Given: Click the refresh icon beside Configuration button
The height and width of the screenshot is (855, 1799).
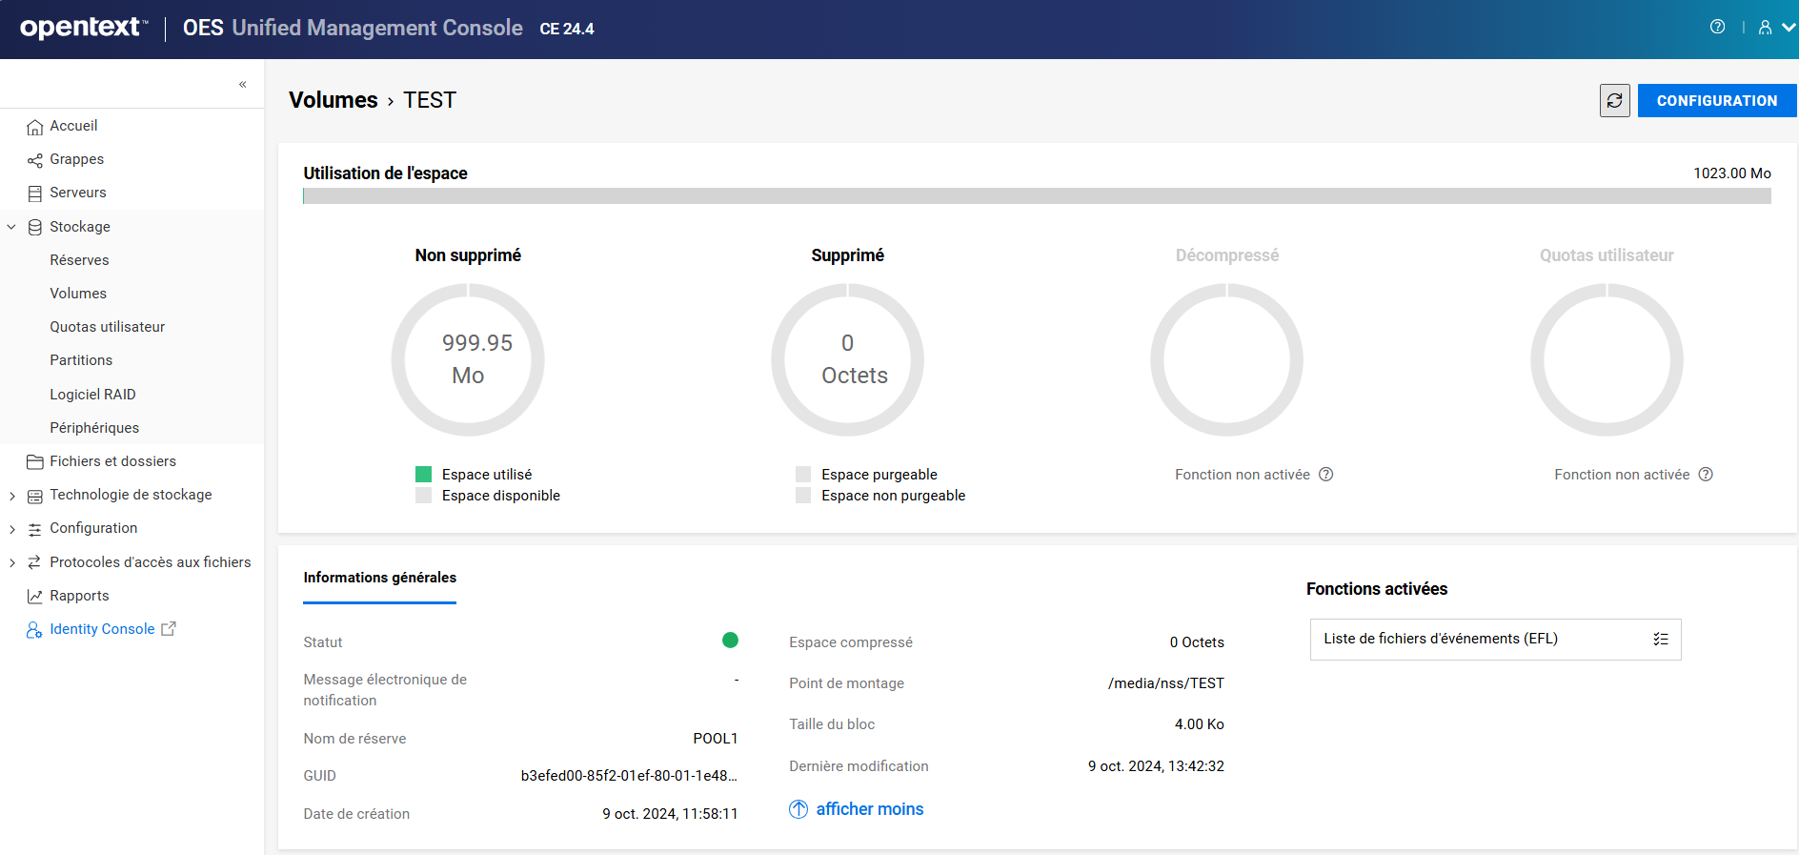Looking at the screenshot, I should click(x=1614, y=101).
